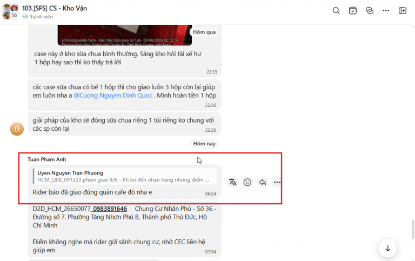Click the chat vertical scrollbar thumb

click(413, 229)
